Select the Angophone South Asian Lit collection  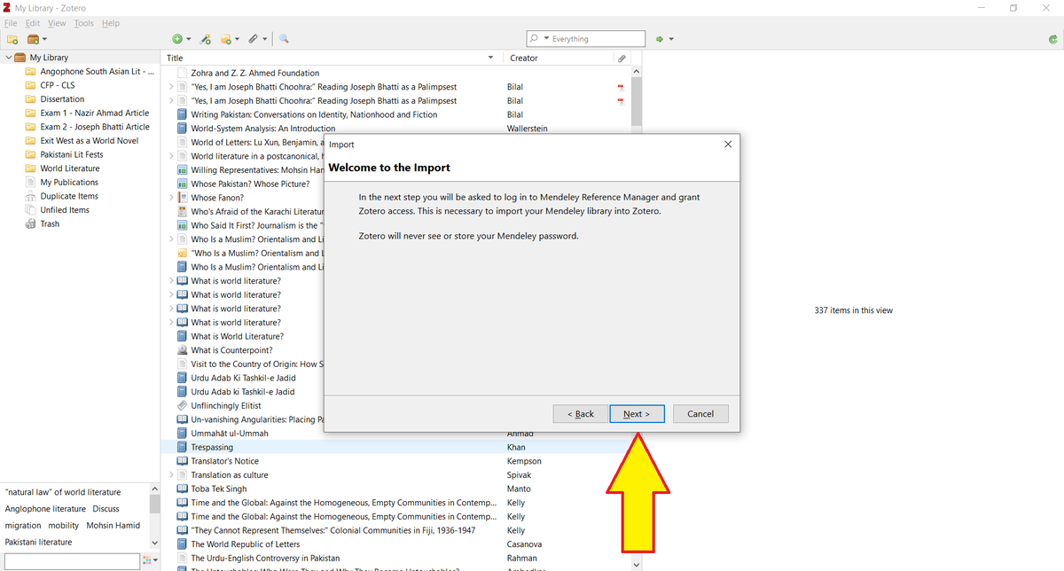click(x=98, y=72)
